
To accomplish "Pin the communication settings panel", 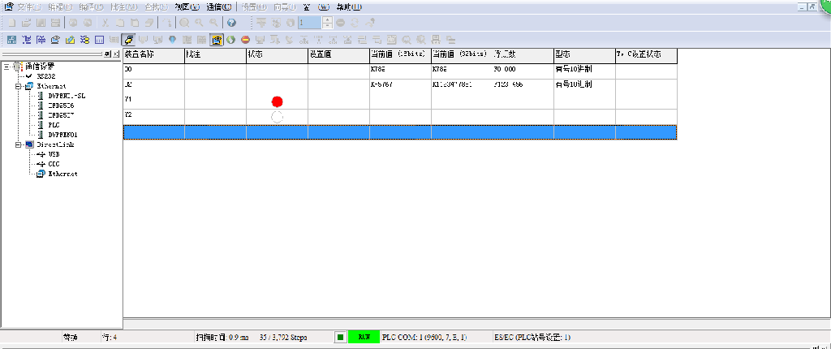I will click(108, 54).
